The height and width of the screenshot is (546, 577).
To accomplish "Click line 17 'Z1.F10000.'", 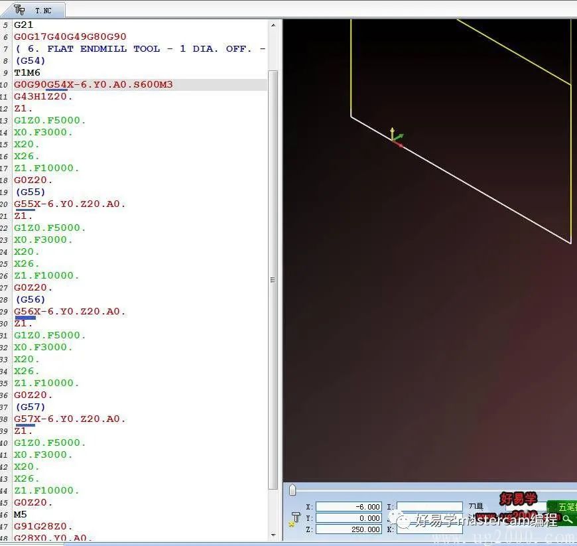I will coord(46,168).
